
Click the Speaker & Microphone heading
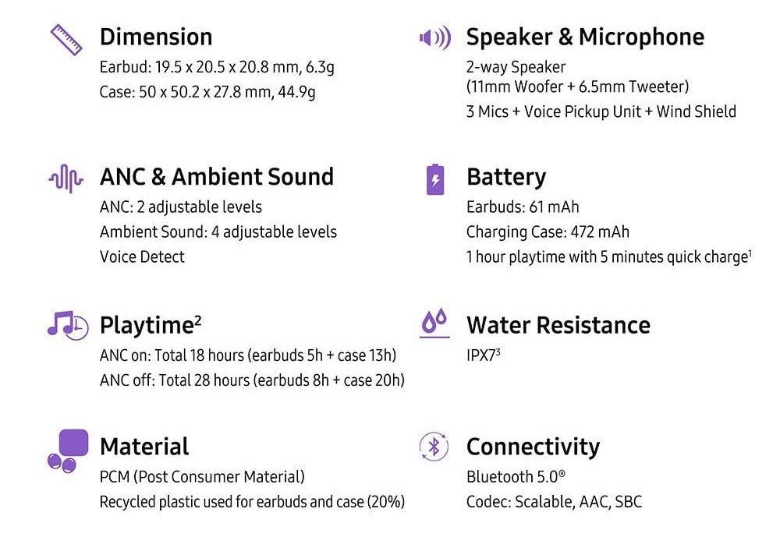[x=585, y=37]
